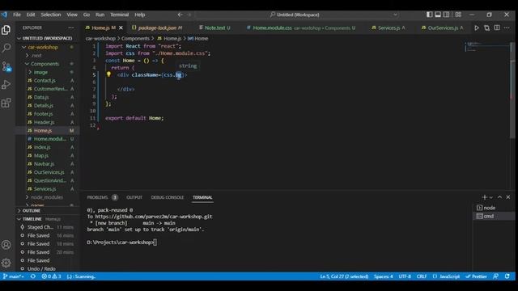This screenshot has height=291, width=518.
Task: Open editor more actions ellipsis
Action: [507, 28]
